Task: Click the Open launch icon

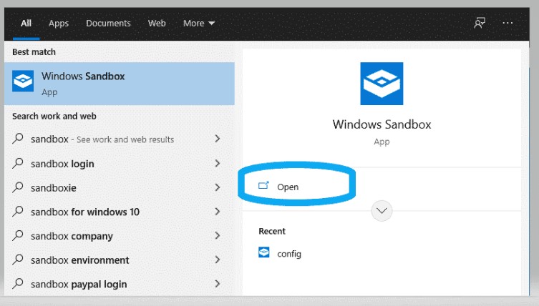Action: point(263,185)
